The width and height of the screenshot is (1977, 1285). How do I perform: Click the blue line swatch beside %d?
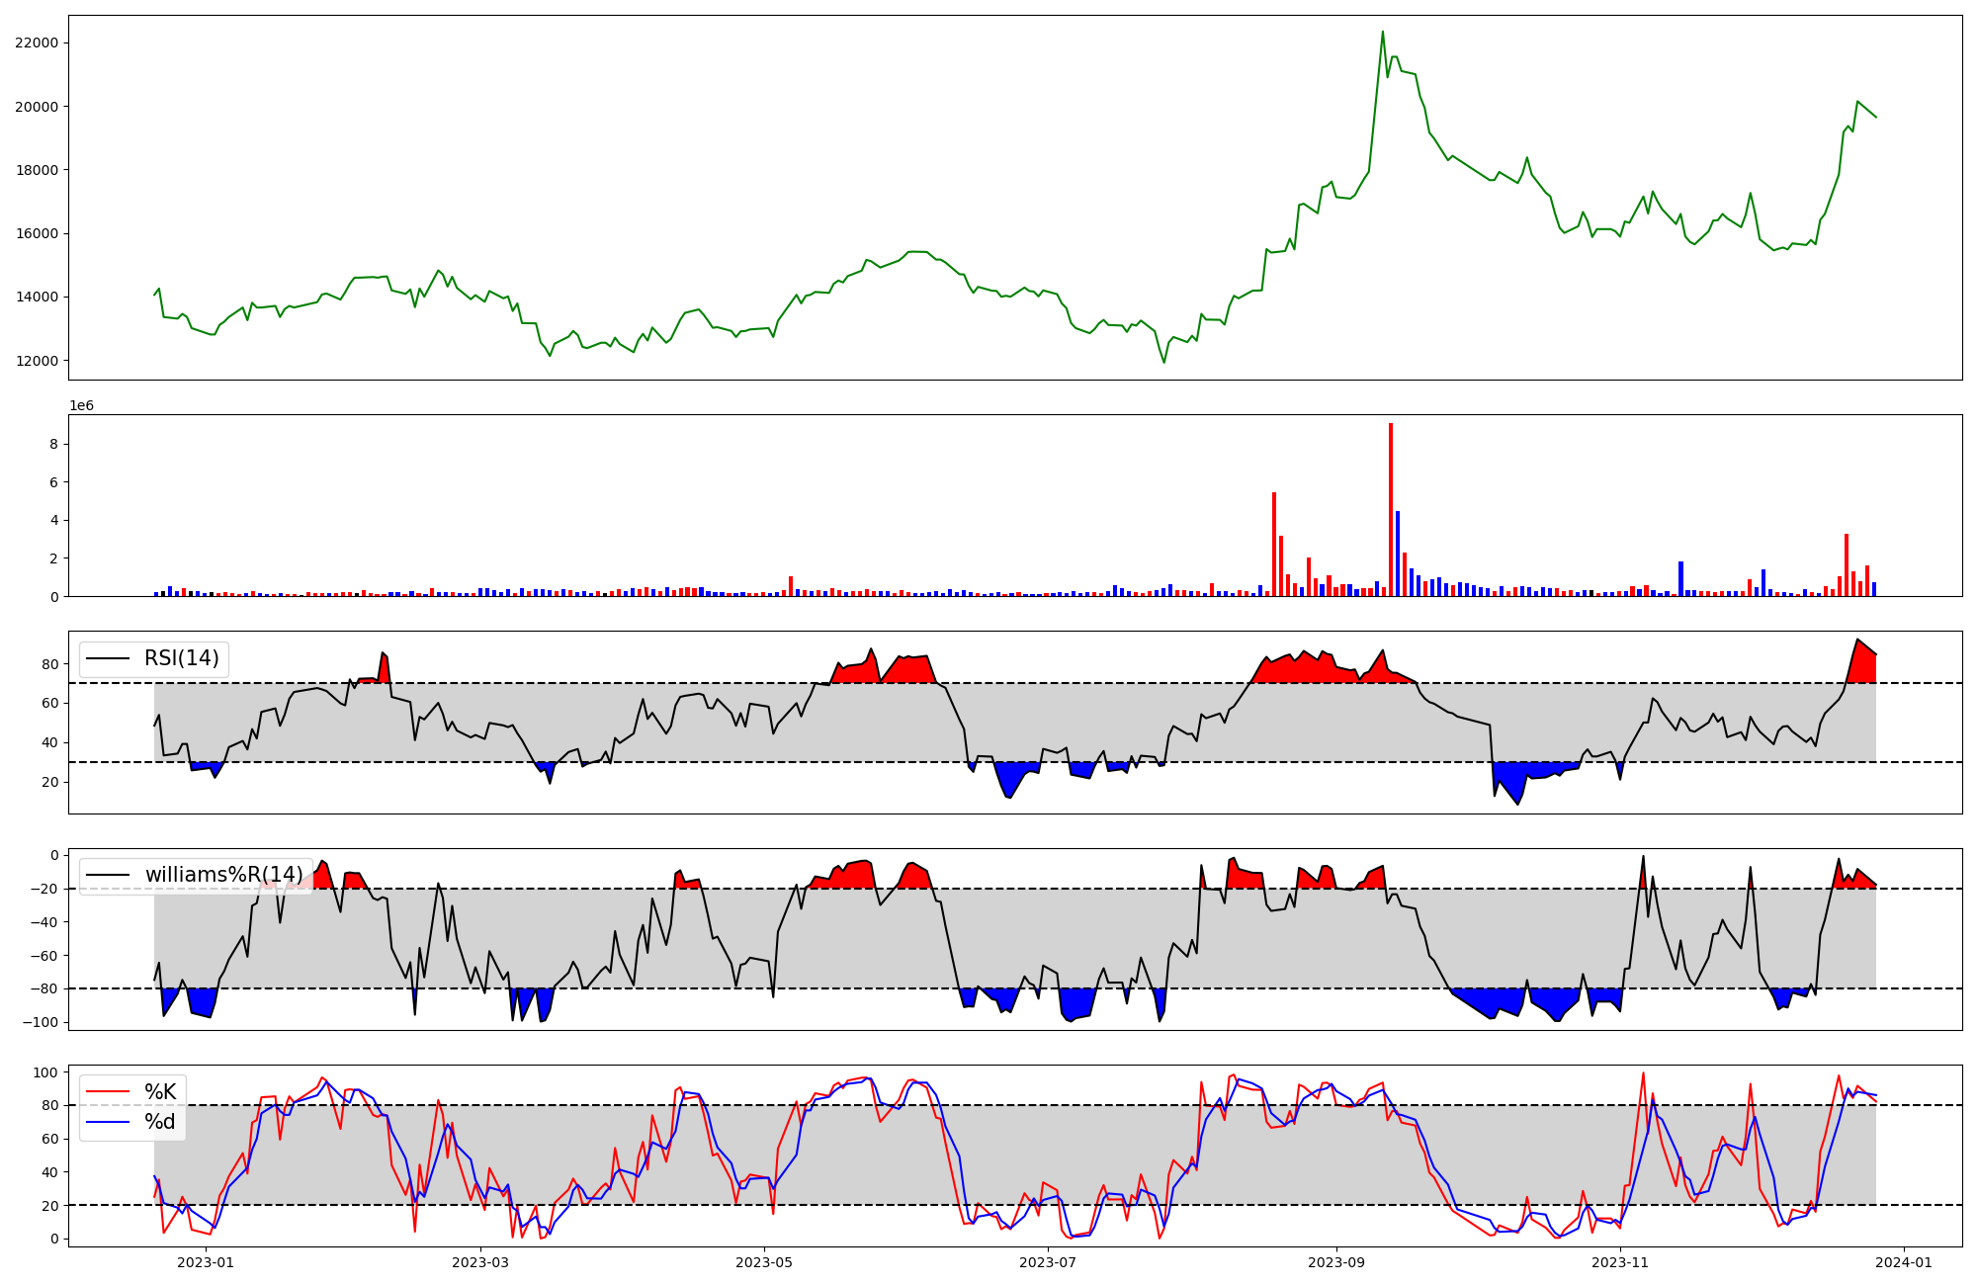click(108, 1121)
